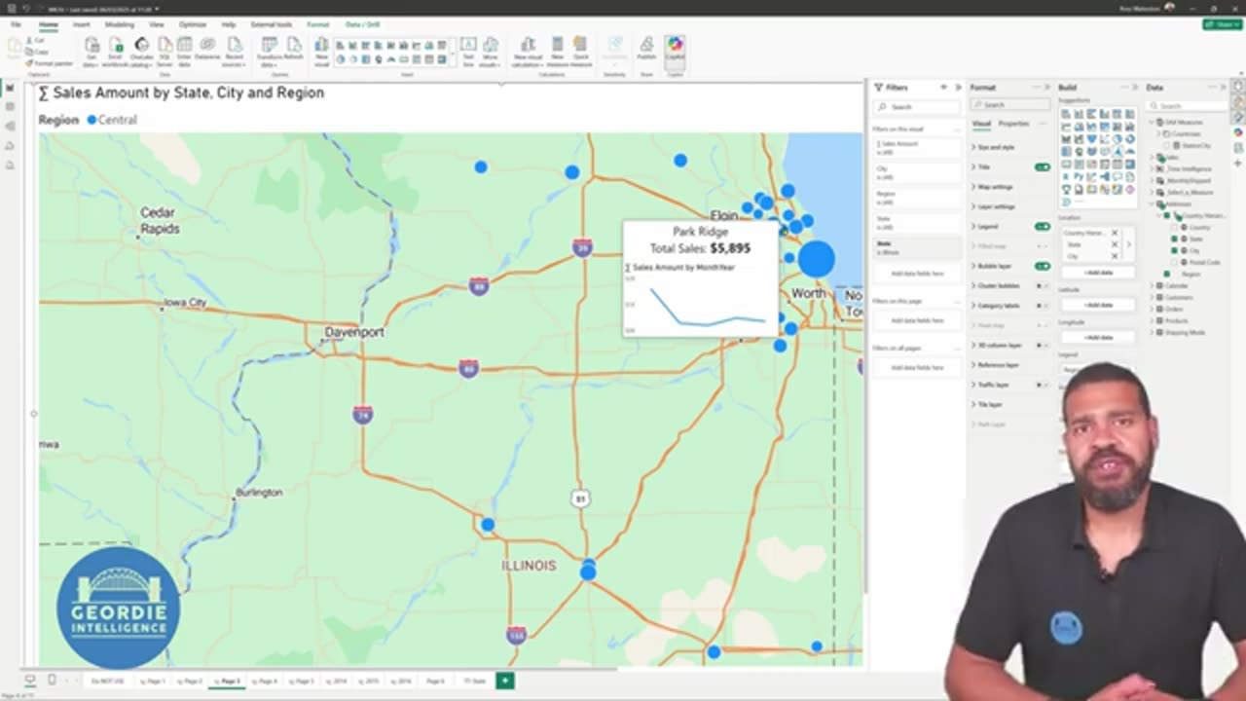Image resolution: width=1246 pixels, height=701 pixels.
Task: Switch to mobile layout icon
Action: click(x=52, y=680)
